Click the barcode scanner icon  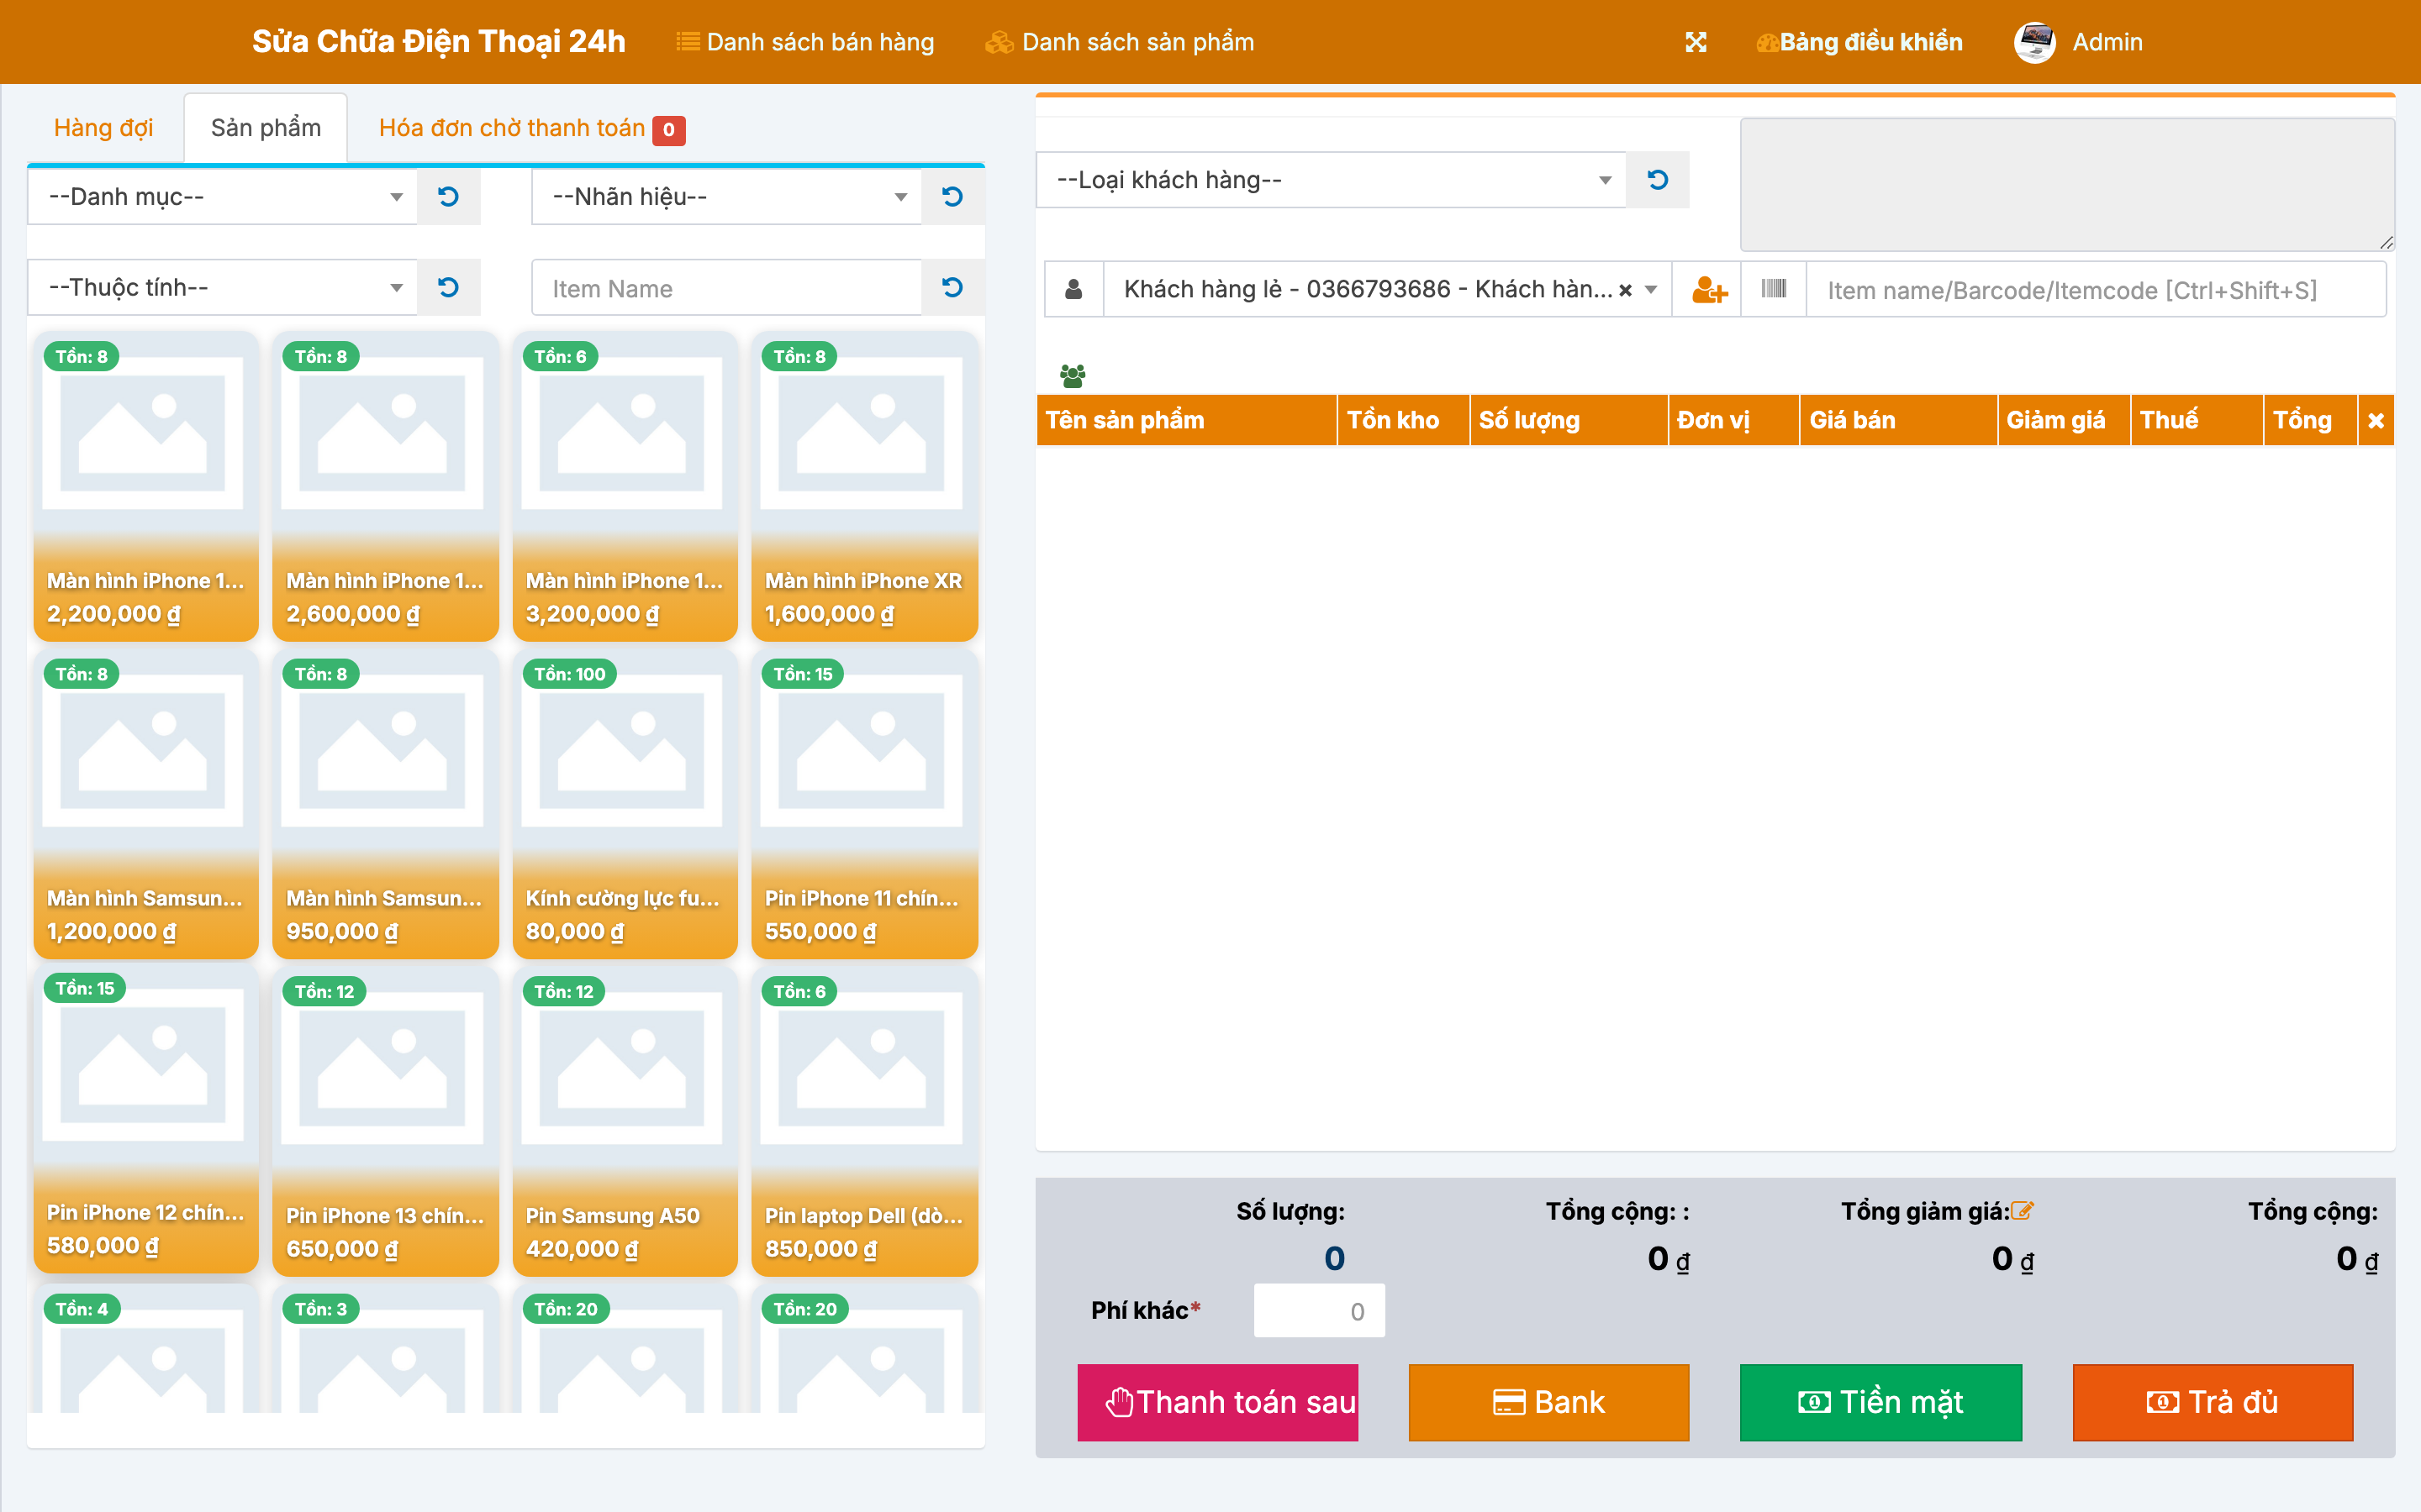1774,290
